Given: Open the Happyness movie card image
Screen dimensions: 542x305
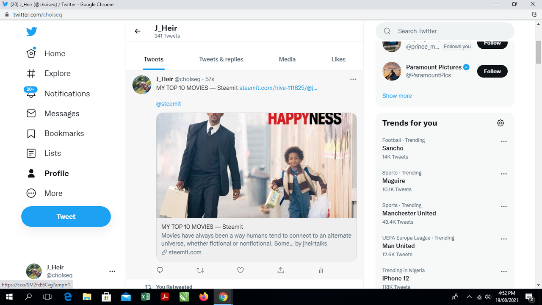Looking at the screenshot, I should 256,165.
